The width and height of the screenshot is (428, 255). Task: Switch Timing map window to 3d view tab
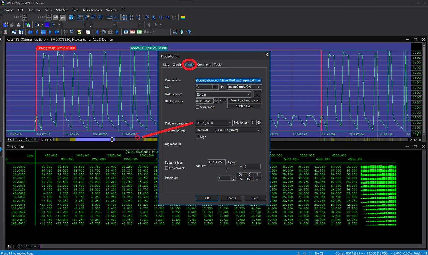27,246
